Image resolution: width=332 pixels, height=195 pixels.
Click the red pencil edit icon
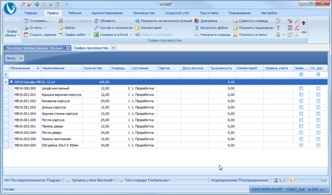point(297,28)
